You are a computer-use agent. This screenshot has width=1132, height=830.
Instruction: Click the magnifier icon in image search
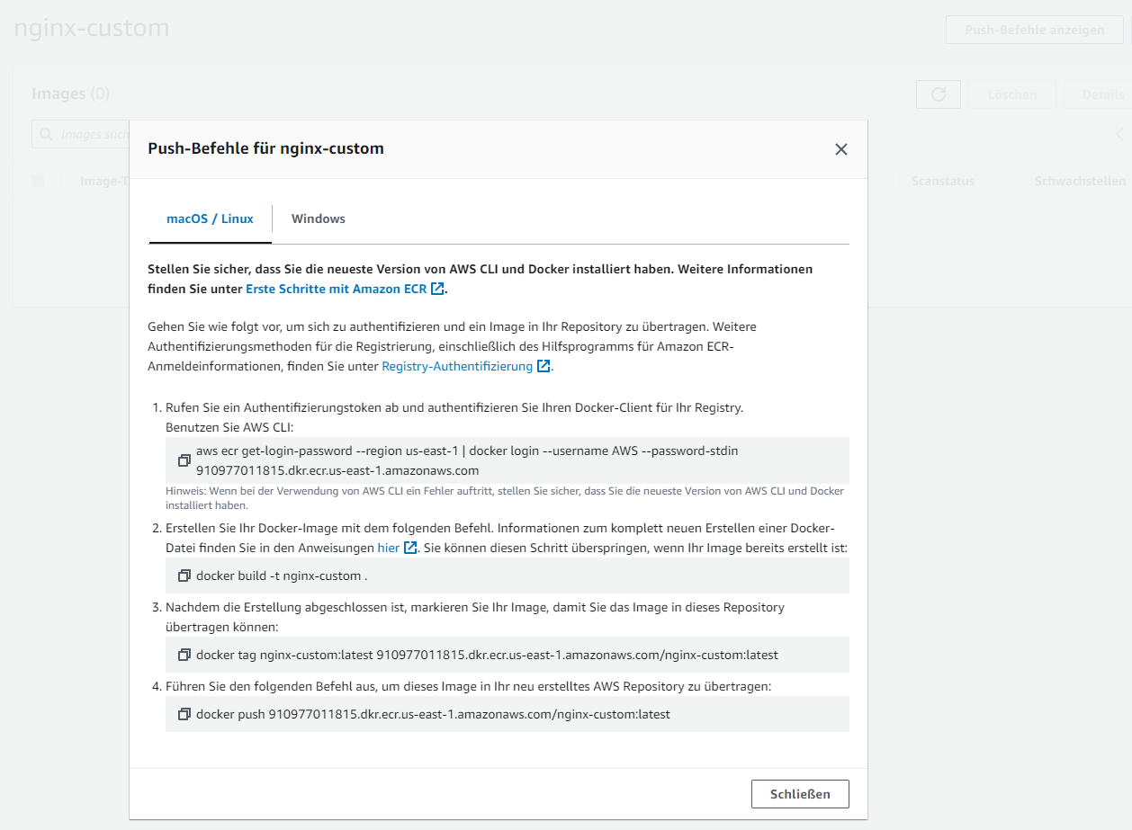(46, 135)
